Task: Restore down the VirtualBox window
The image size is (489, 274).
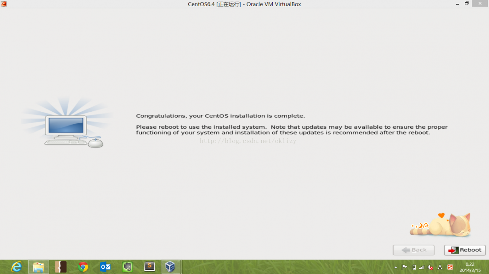Action: [x=466, y=4]
